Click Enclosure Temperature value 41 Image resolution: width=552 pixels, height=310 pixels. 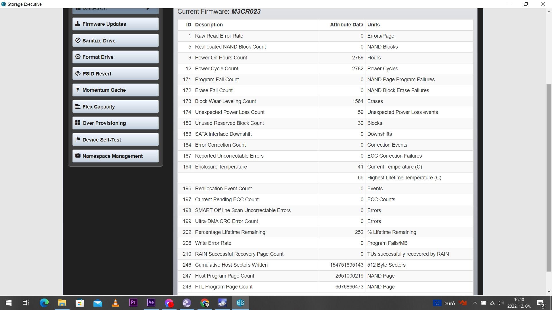click(x=361, y=167)
